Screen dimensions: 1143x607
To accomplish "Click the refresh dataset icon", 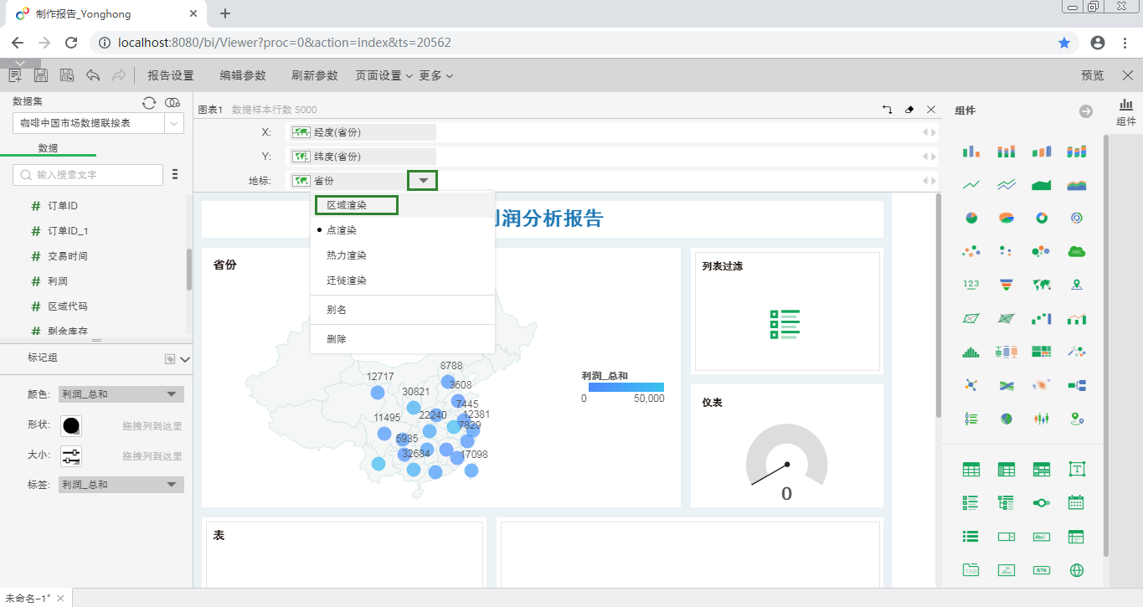I will click(x=149, y=102).
